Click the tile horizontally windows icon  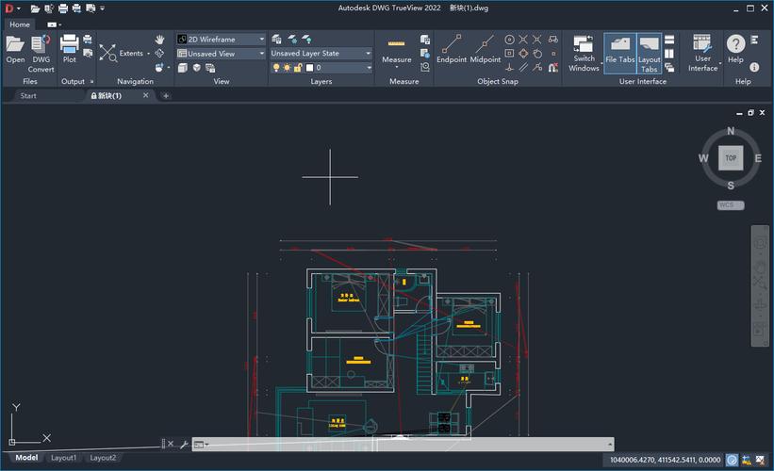point(669,40)
